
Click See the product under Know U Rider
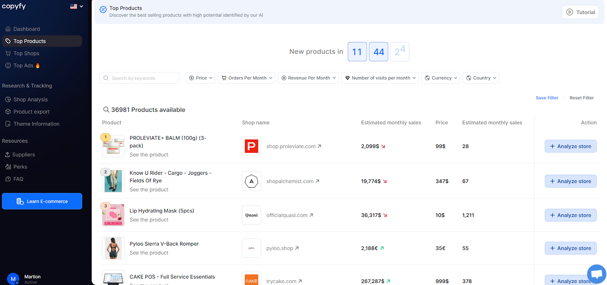coord(149,189)
